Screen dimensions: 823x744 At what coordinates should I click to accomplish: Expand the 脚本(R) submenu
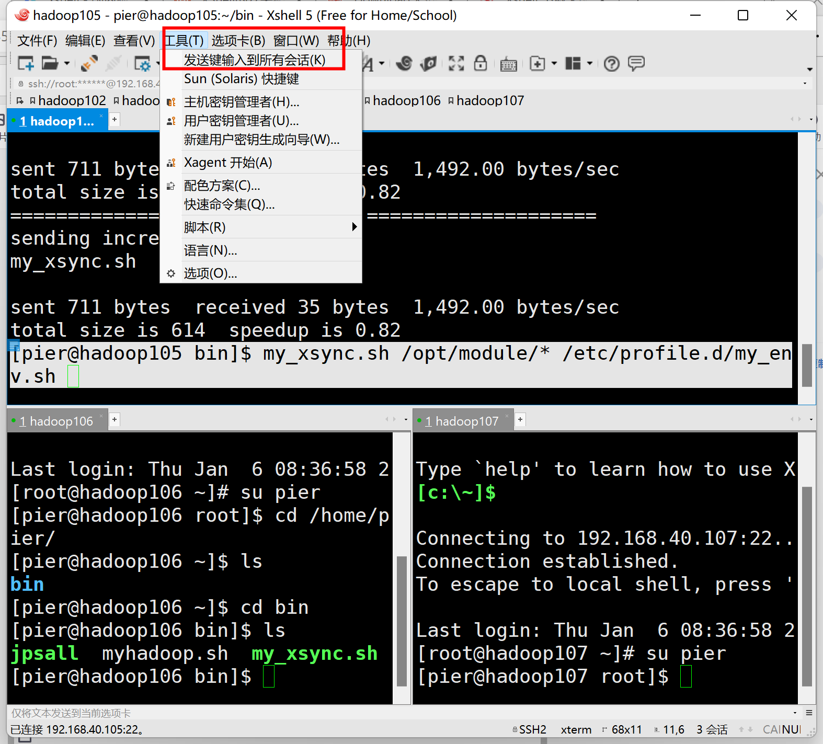[261, 227]
